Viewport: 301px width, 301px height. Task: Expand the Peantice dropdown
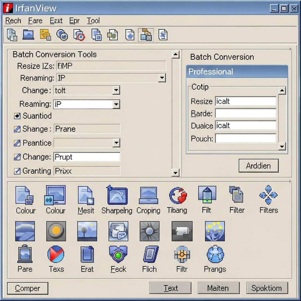tap(116, 143)
